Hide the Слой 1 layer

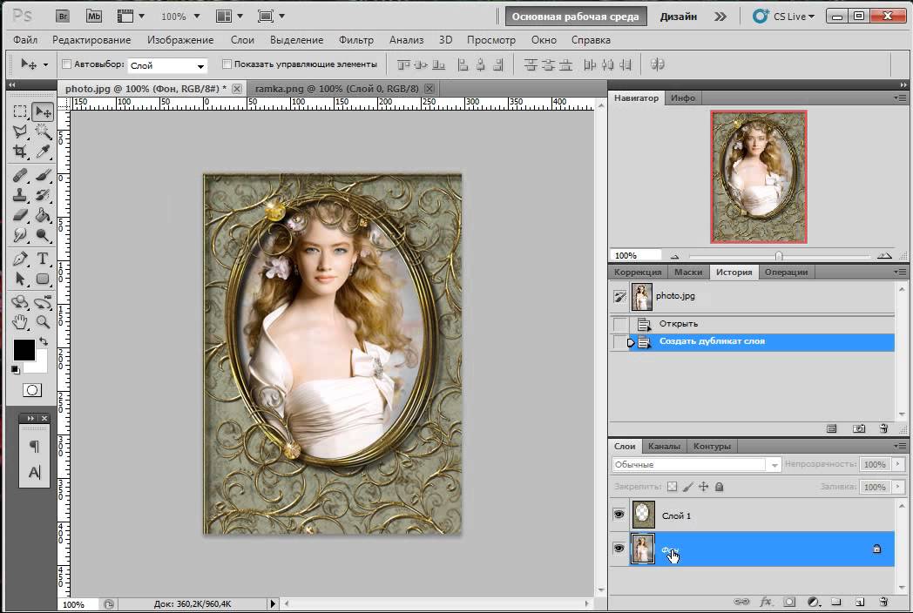[x=619, y=515]
